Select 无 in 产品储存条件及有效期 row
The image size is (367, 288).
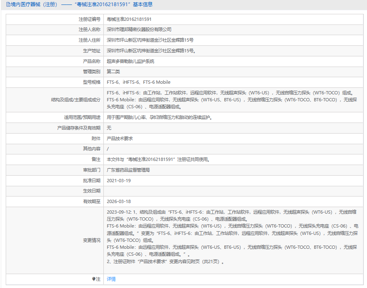pos(109,128)
